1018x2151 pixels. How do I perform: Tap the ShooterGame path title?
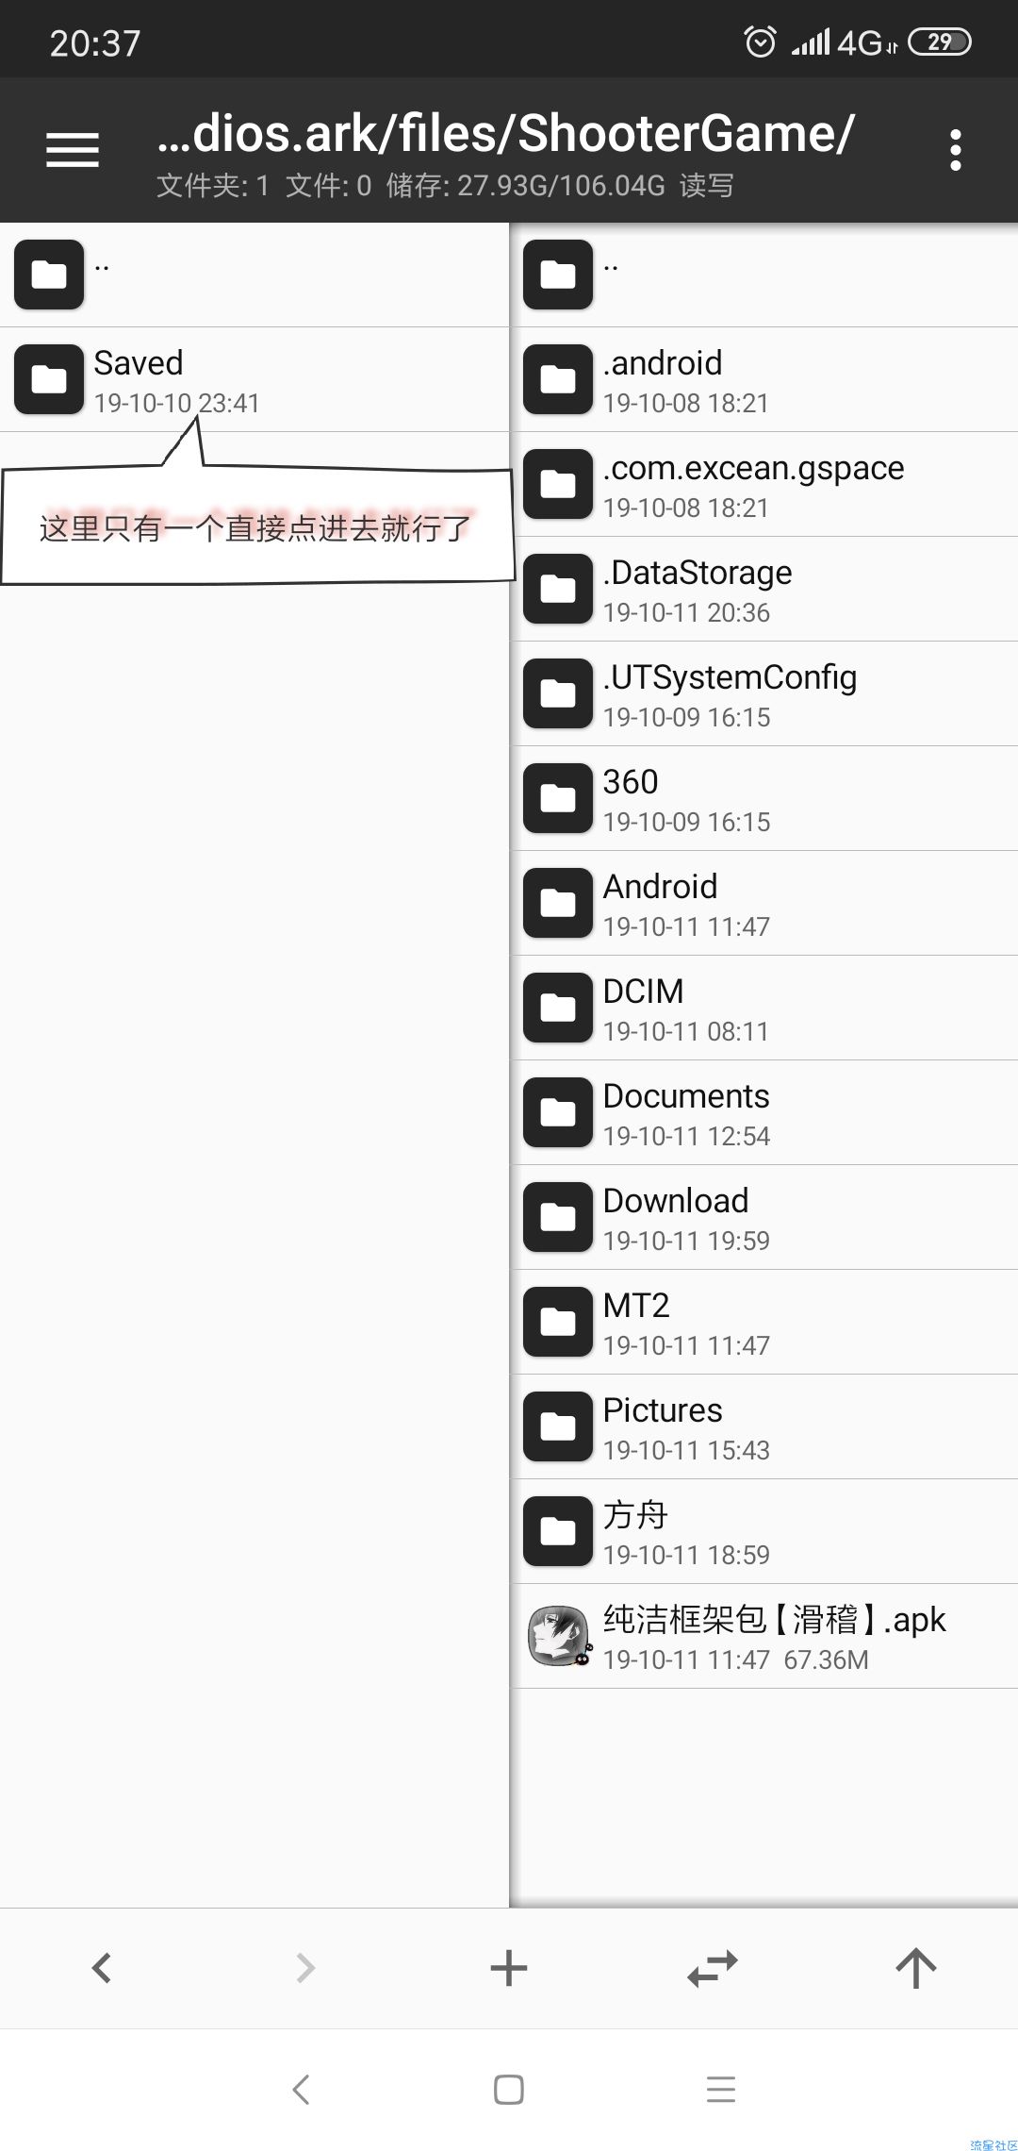click(x=505, y=133)
